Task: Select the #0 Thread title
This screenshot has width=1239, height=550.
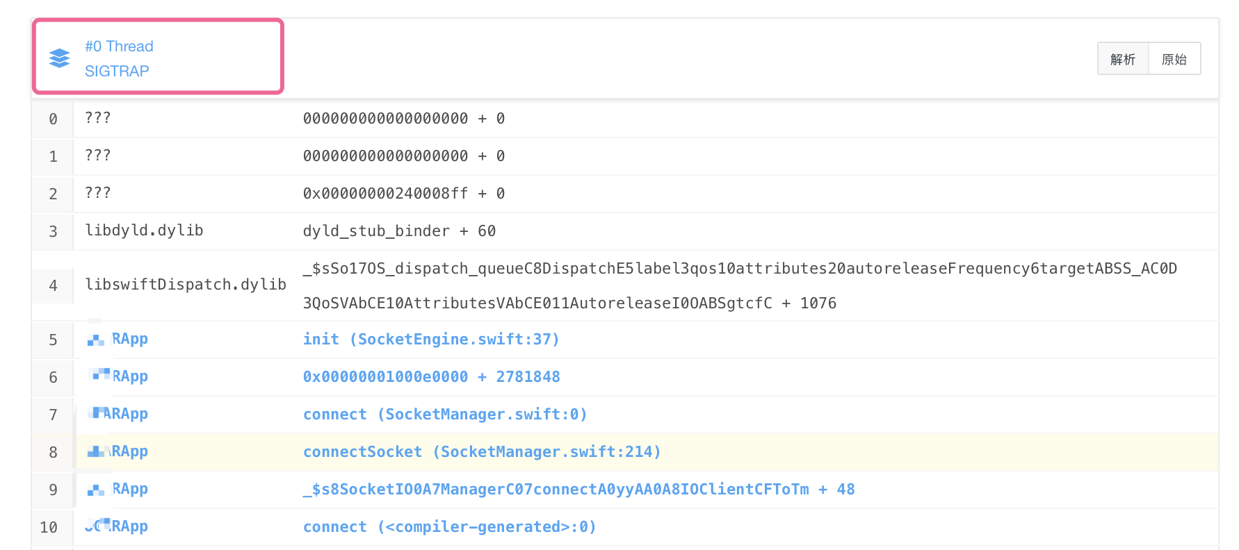Action: [x=119, y=47]
